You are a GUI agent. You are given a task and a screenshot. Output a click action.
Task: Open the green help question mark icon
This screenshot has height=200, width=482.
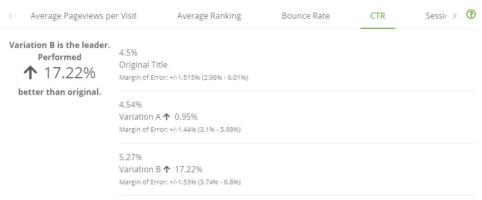(x=471, y=14)
